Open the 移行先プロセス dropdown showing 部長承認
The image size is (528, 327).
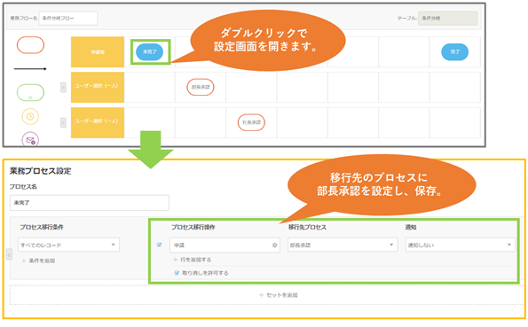[x=343, y=245]
